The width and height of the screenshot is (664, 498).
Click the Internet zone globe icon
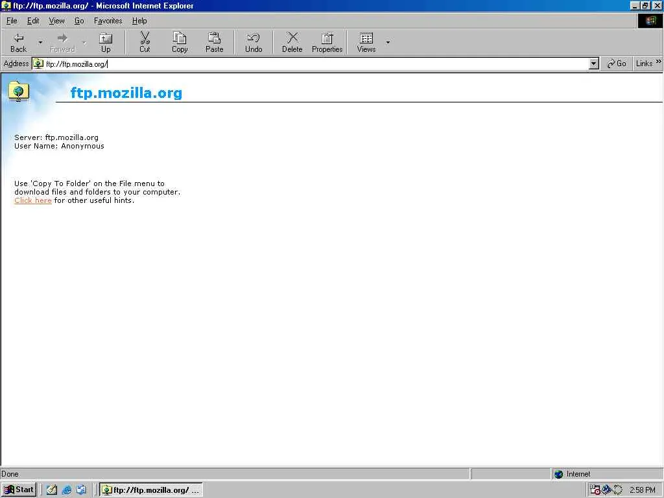pyautogui.click(x=558, y=474)
